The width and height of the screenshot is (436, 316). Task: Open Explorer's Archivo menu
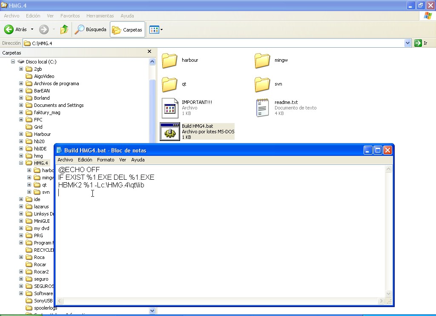[11, 16]
